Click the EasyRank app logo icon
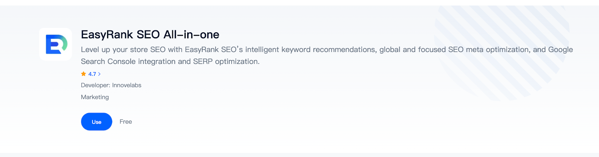 coord(55,44)
